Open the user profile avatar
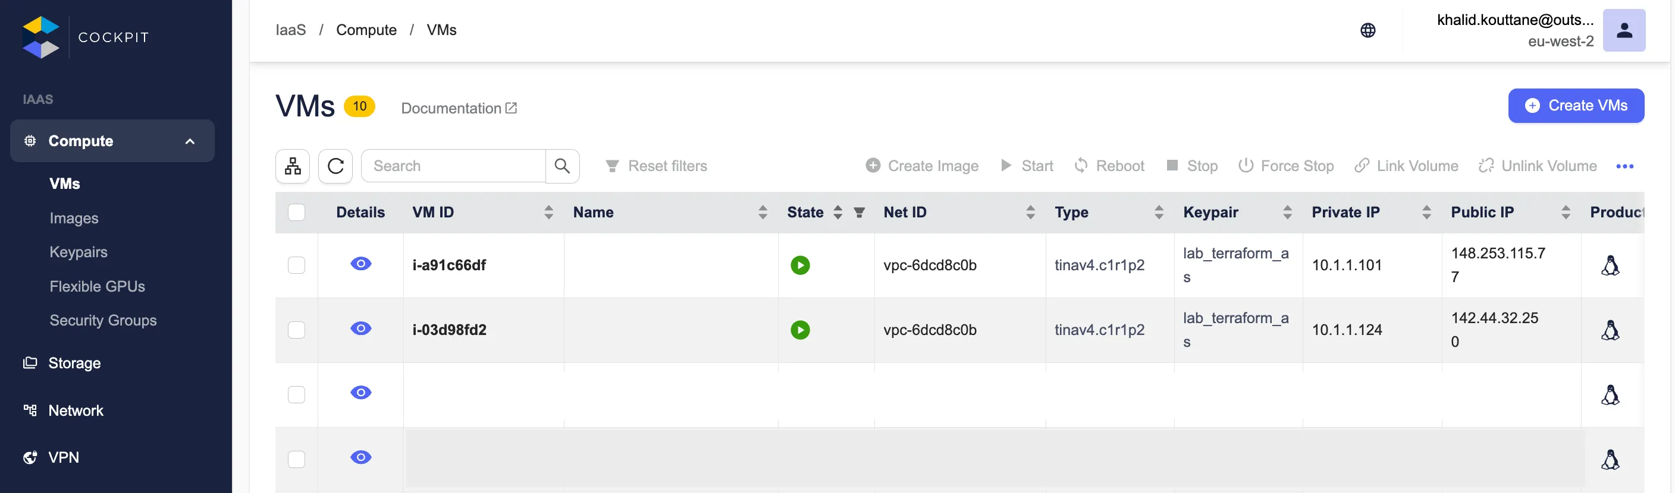The width and height of the screenshot is (1675, 493). coord(1623,30)
